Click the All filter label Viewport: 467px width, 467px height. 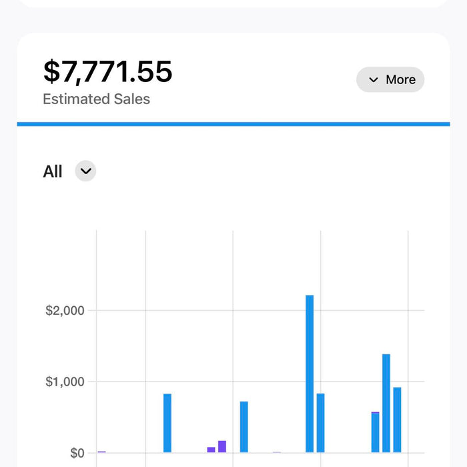tap(53, 171)
